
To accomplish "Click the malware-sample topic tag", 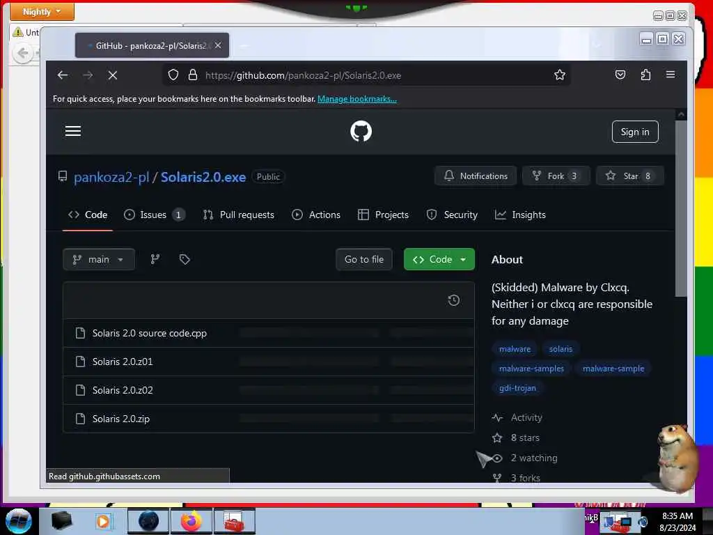I will 613,369.
